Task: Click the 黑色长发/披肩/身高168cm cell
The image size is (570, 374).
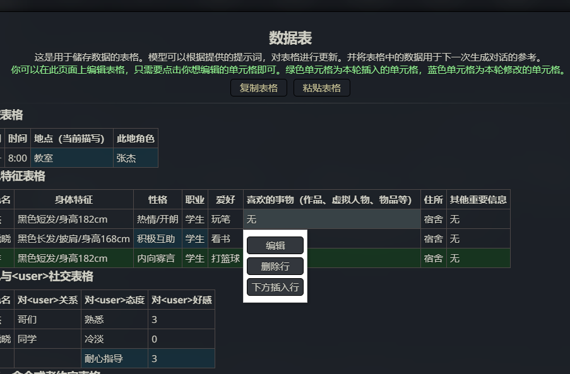Action: (73, 239)
